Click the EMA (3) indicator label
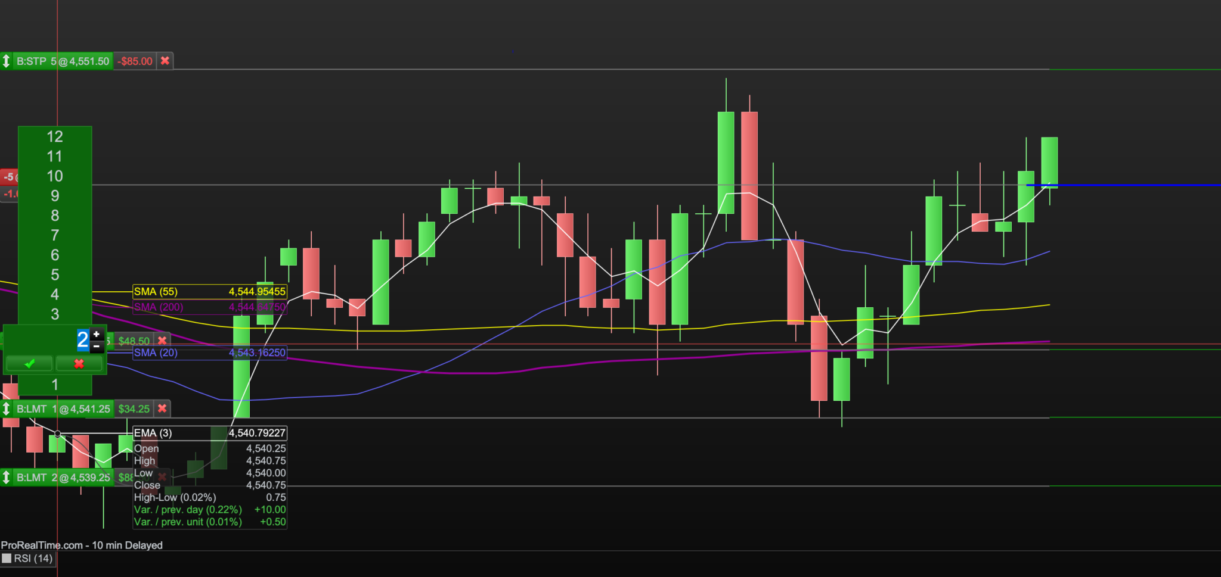 [153, 433]
